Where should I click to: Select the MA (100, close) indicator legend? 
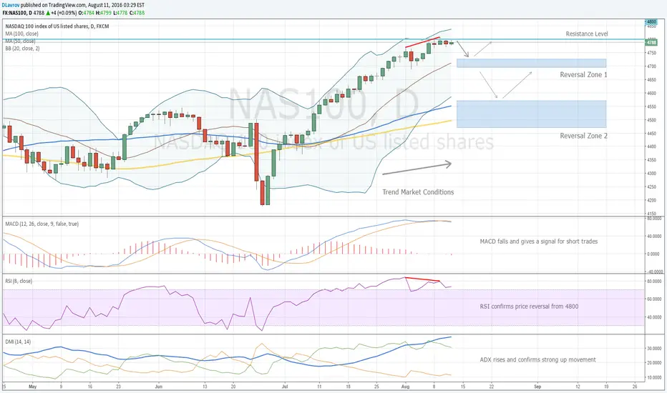(21, 34)
